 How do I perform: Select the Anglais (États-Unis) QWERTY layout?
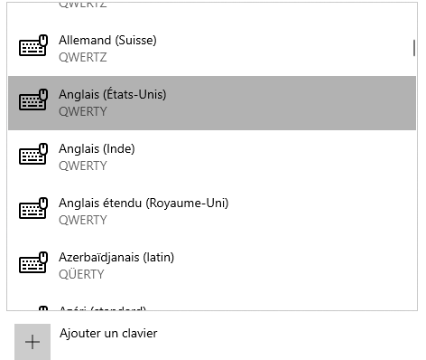click(212, 103)
